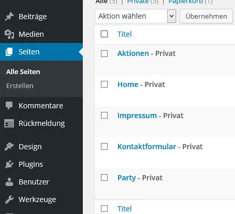Open the Alle Seiten submenu item
Image resolution: width=235 pixels, height=214 pixels.
pyautogui.click(x=23, y=72)
